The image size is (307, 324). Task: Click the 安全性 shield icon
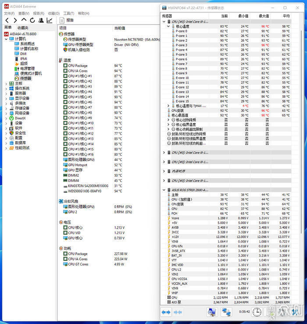[x=11, y=133]
